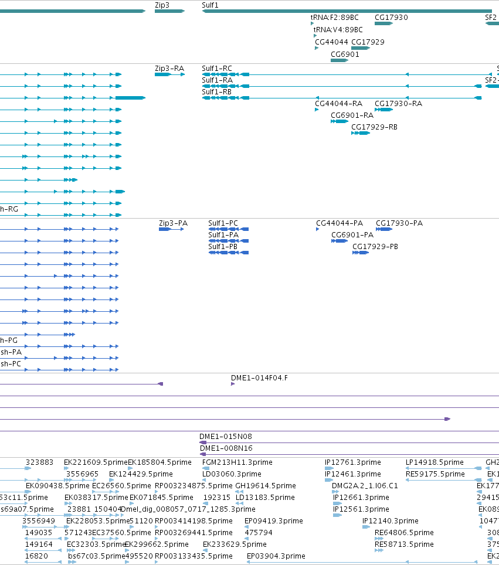
Task: Select the EK071845.5prime EST label
Action: click(x=161, y=497)
